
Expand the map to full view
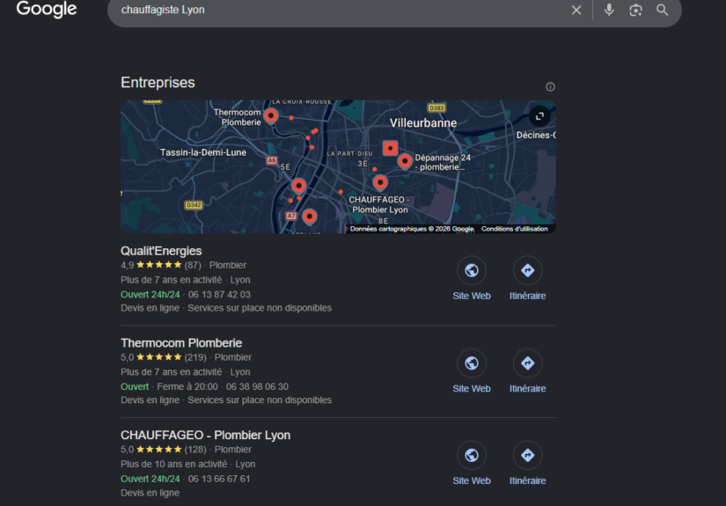coord(539,116)
